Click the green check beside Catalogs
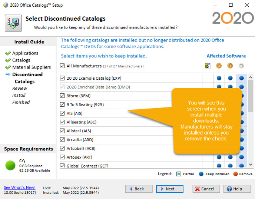 click(8, 60)
